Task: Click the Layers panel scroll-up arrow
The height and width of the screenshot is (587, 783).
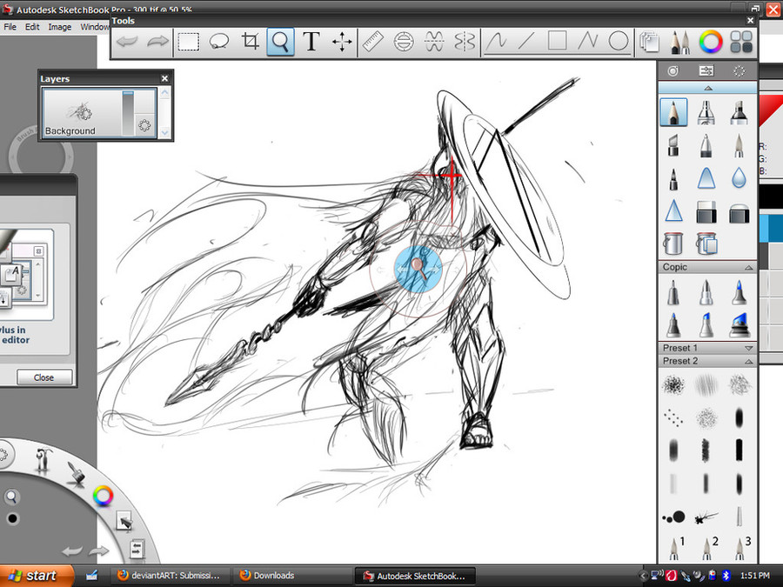Action: (x=164, y=93)
